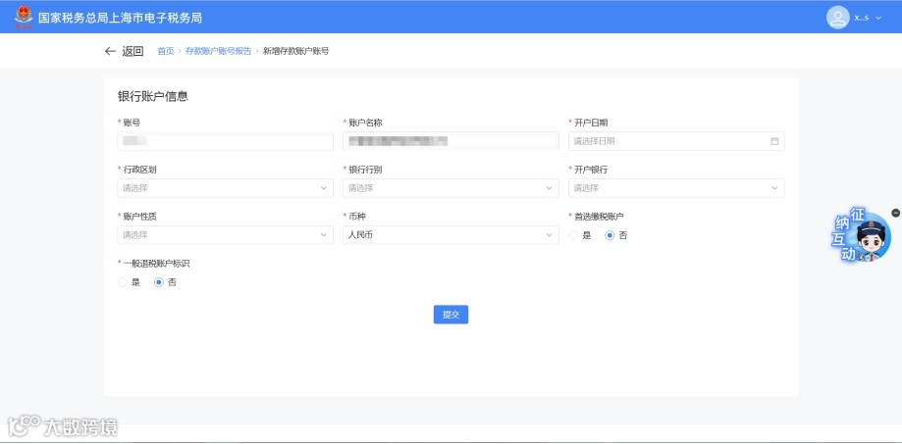This screenshot has height=444, width=902.
Task: Select 是 for 首选缴税账户
Action: click(x=573, y=235)
